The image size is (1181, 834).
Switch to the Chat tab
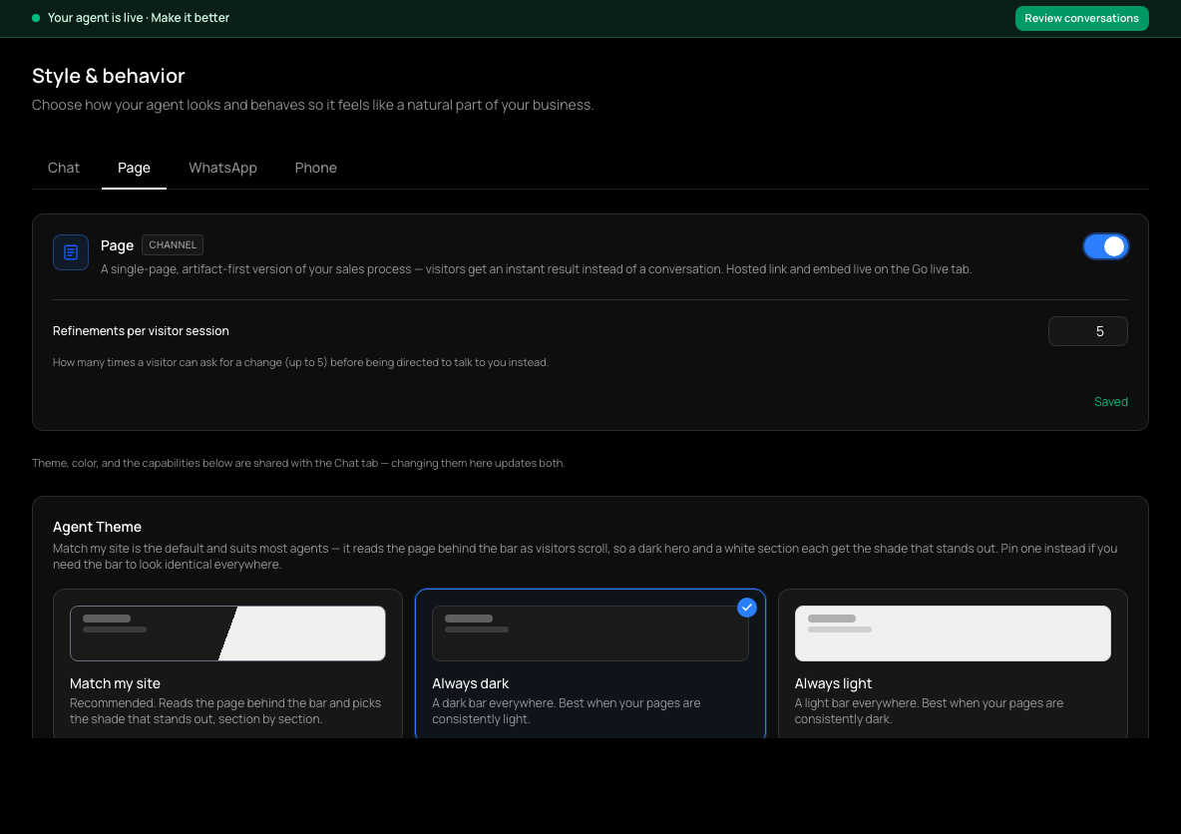click(x=63, y=168)
